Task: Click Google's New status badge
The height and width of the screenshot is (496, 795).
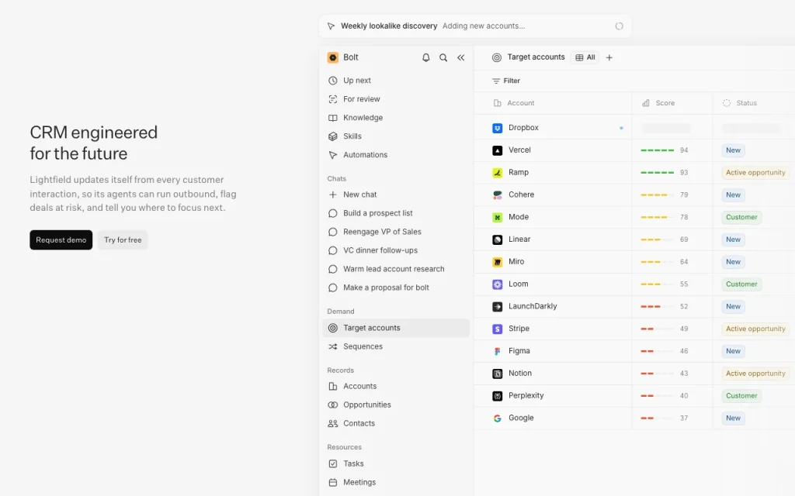Action: 733,418
